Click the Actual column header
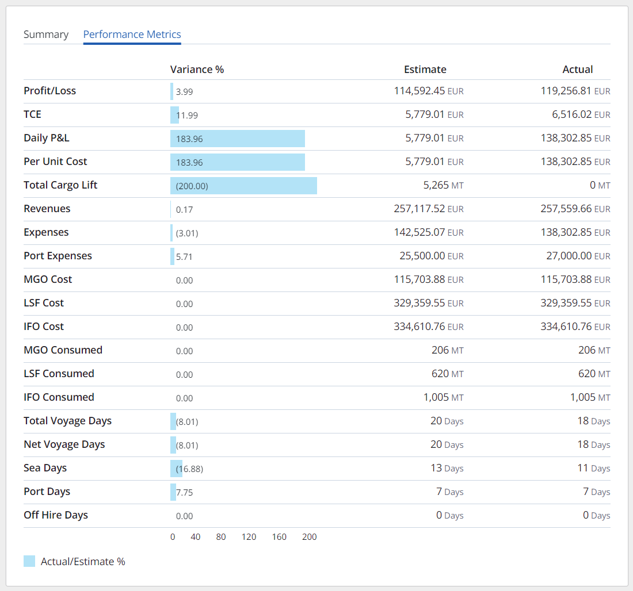This screenshot has height=591, width=633. [578, 69]
